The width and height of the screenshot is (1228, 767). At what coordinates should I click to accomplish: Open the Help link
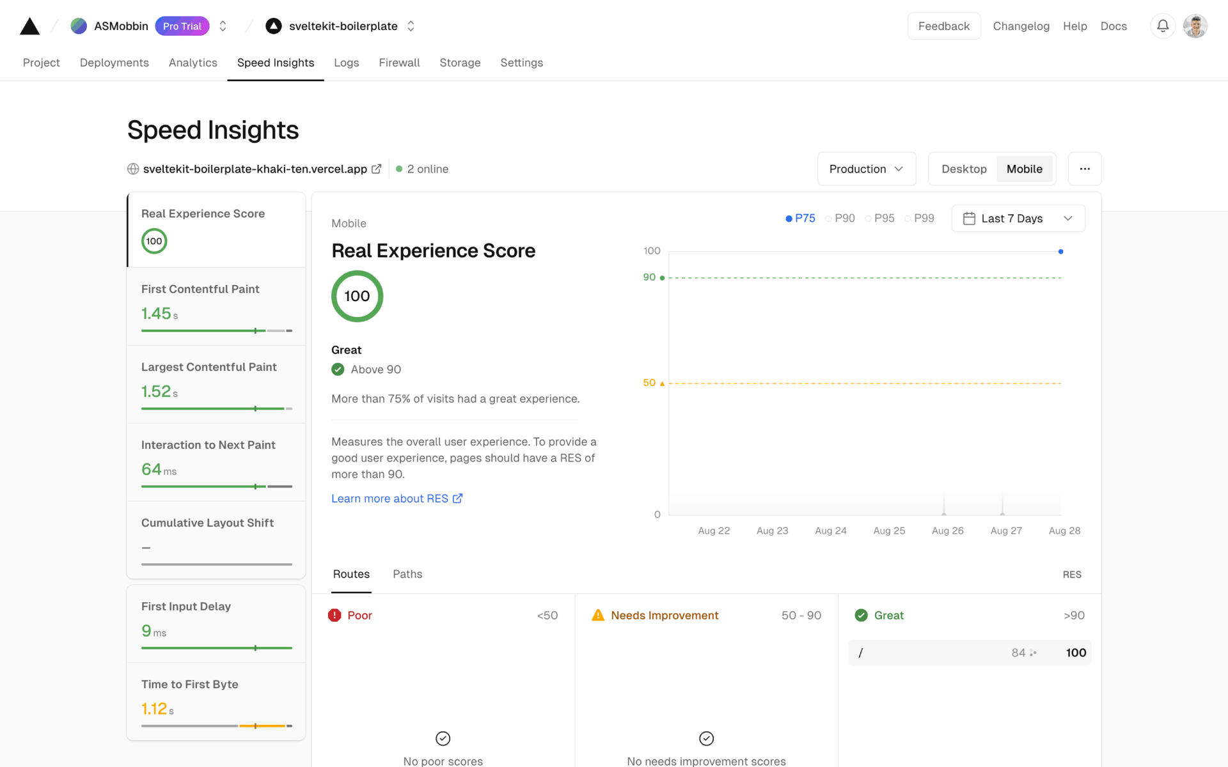[1074, 26]
